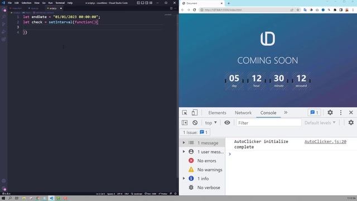The width and height of the screenshot is (357, 201).
Task: Focus the console Filter input
Action: click(x=269, y=123)
